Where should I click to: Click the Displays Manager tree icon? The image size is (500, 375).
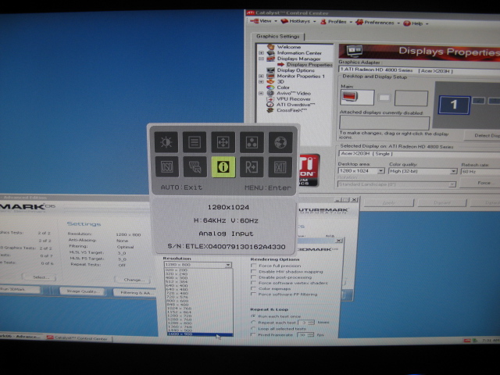(271, 59)
